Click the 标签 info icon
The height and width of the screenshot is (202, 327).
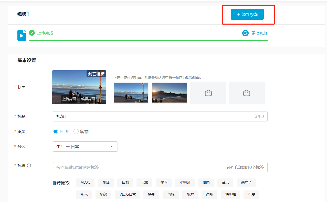[x=29, y=165]
